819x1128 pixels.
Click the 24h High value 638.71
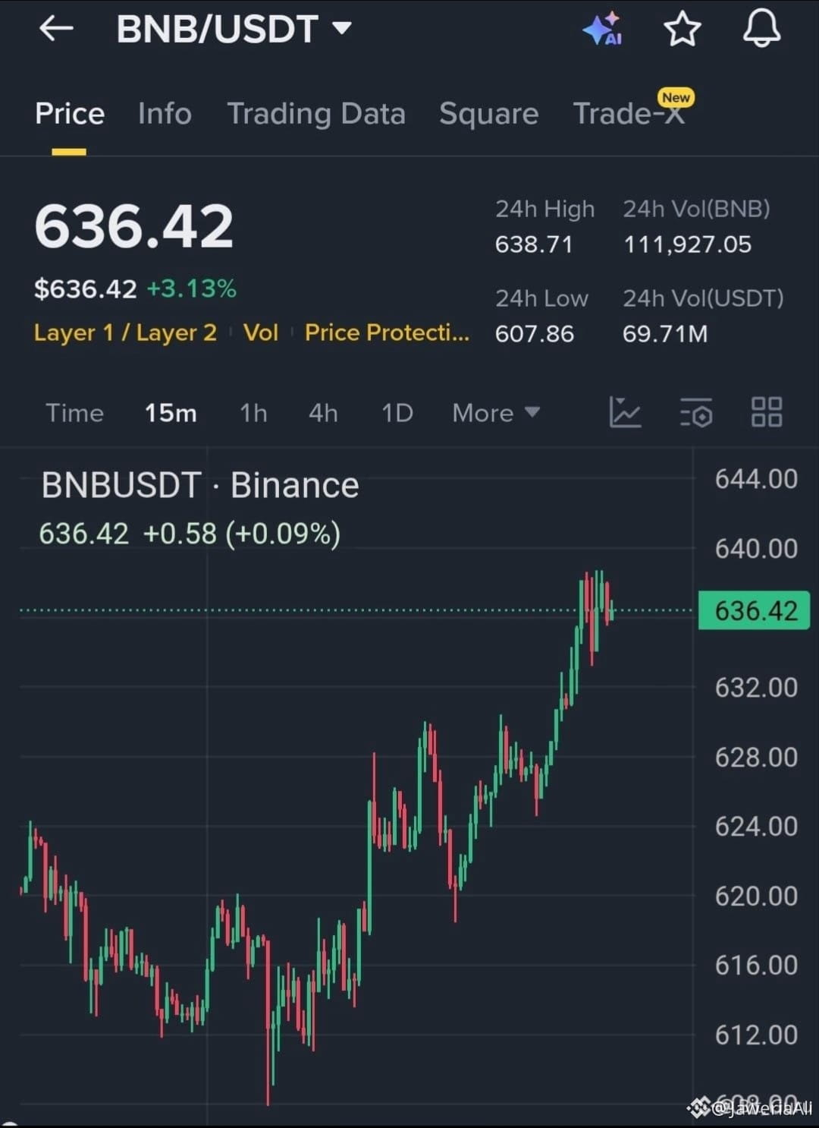[x=534, y=244]
